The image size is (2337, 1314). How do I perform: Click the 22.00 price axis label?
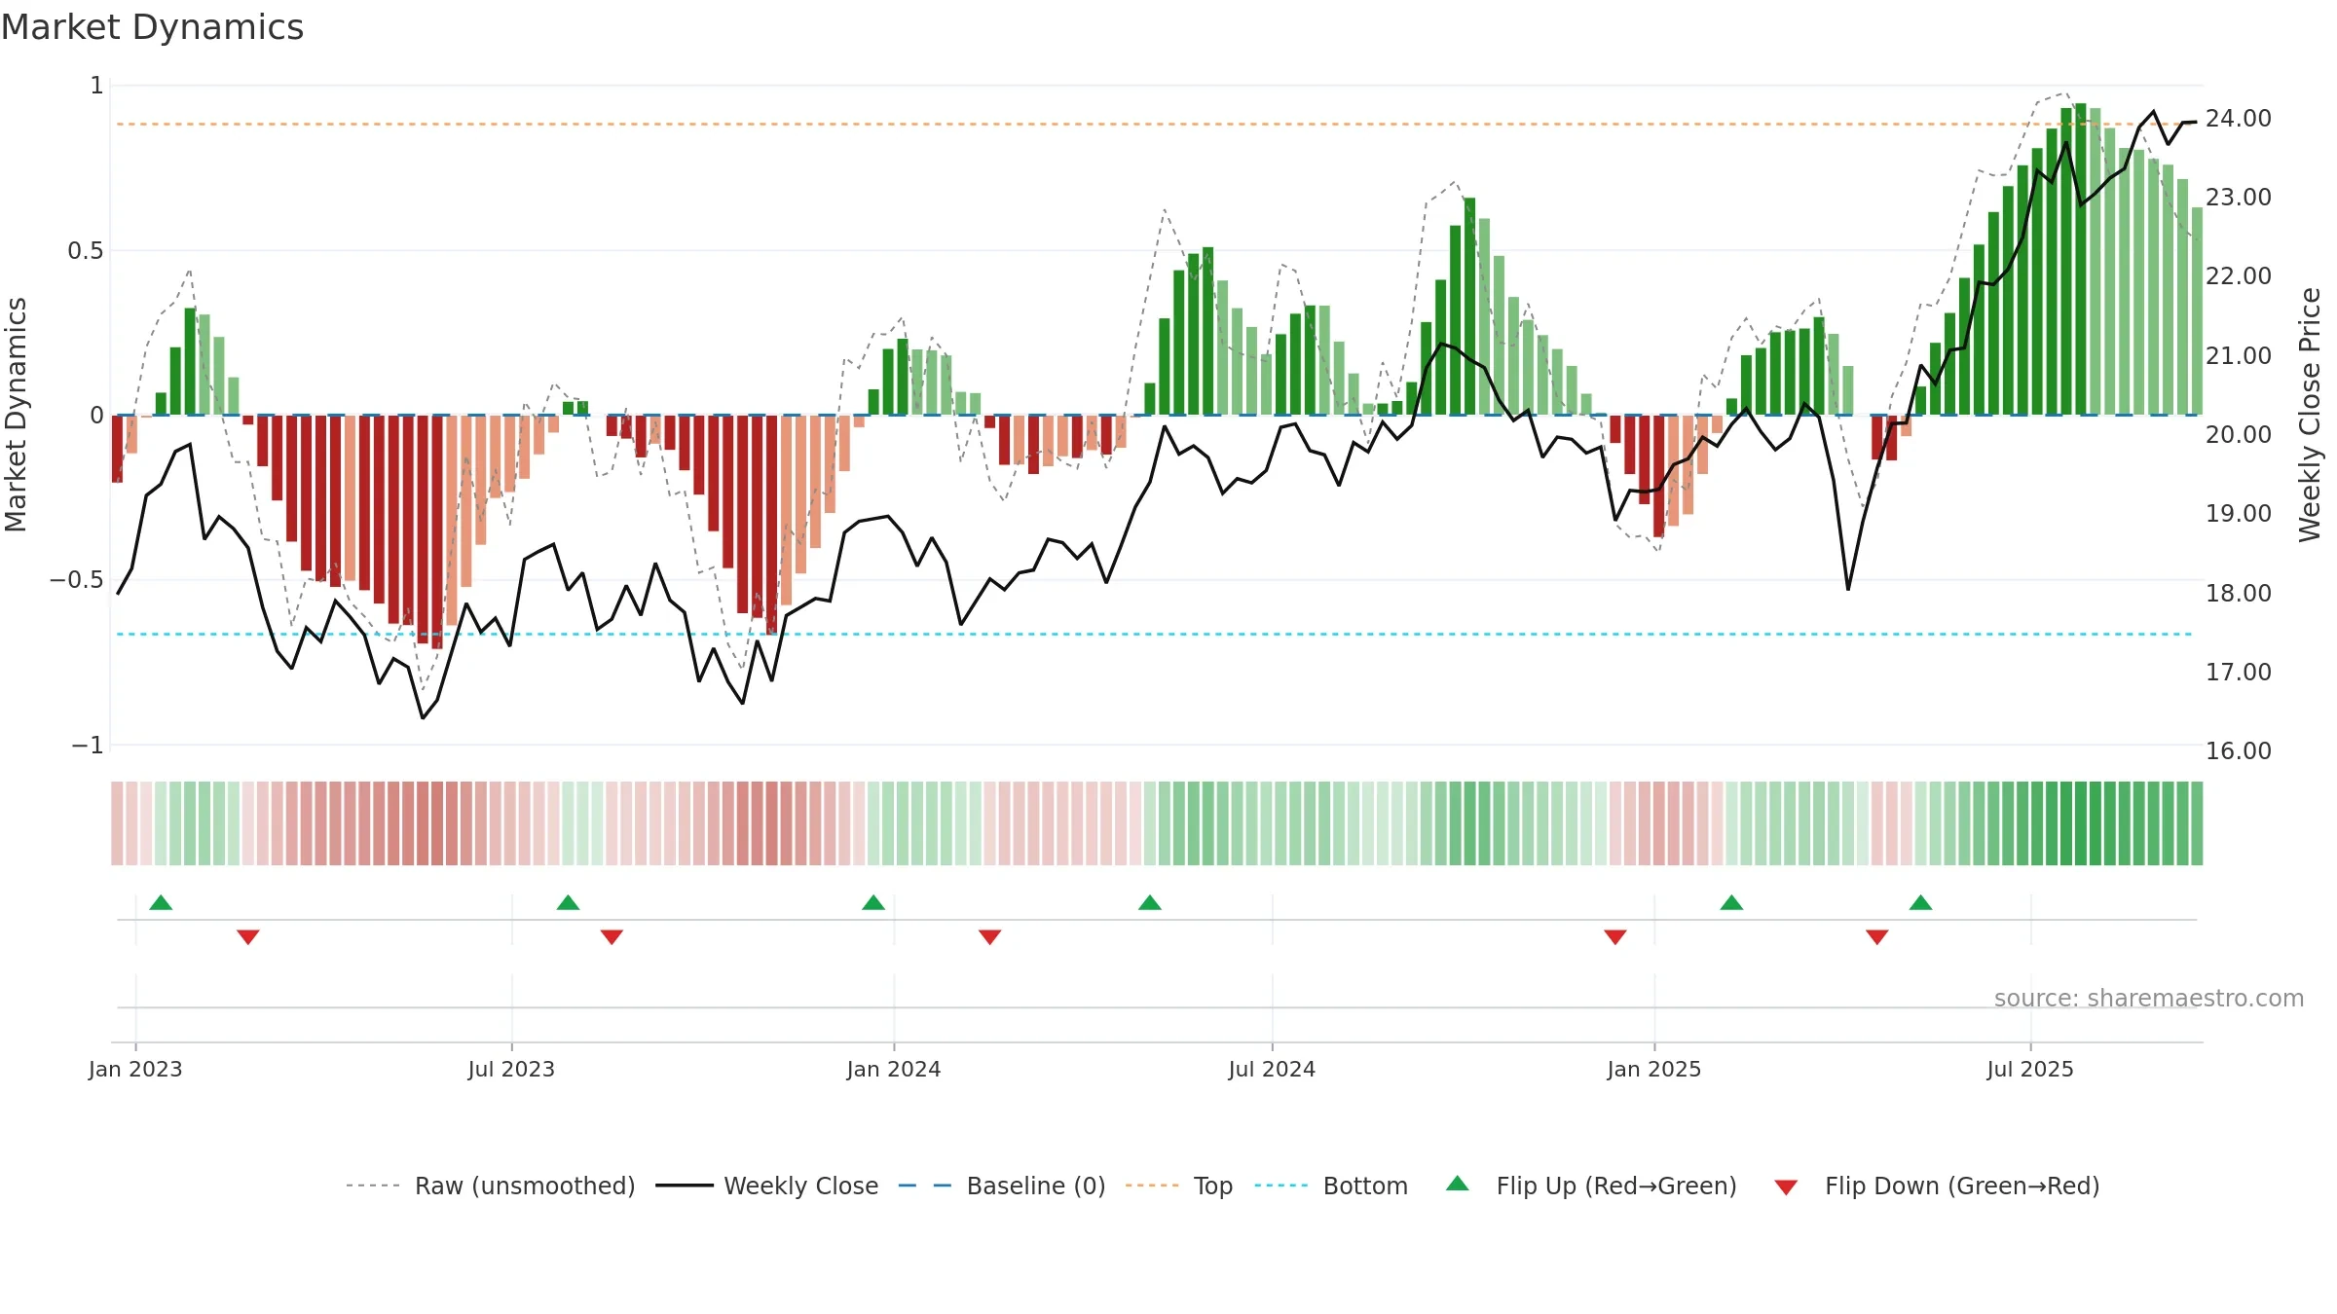pyautogui.click(x=2239, y=275)
